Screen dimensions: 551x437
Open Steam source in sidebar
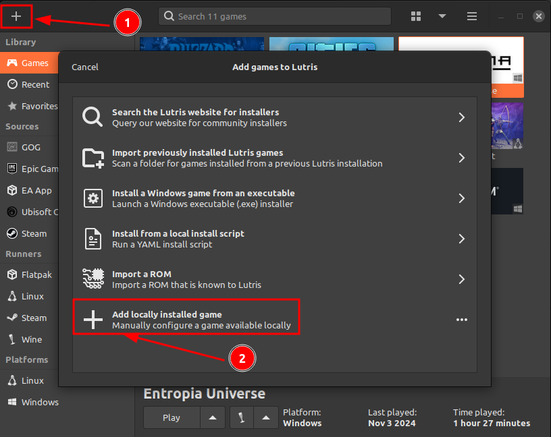[x=34, y=233]
